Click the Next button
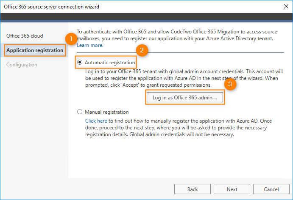 pyautogui.click(x=232, y=189)
